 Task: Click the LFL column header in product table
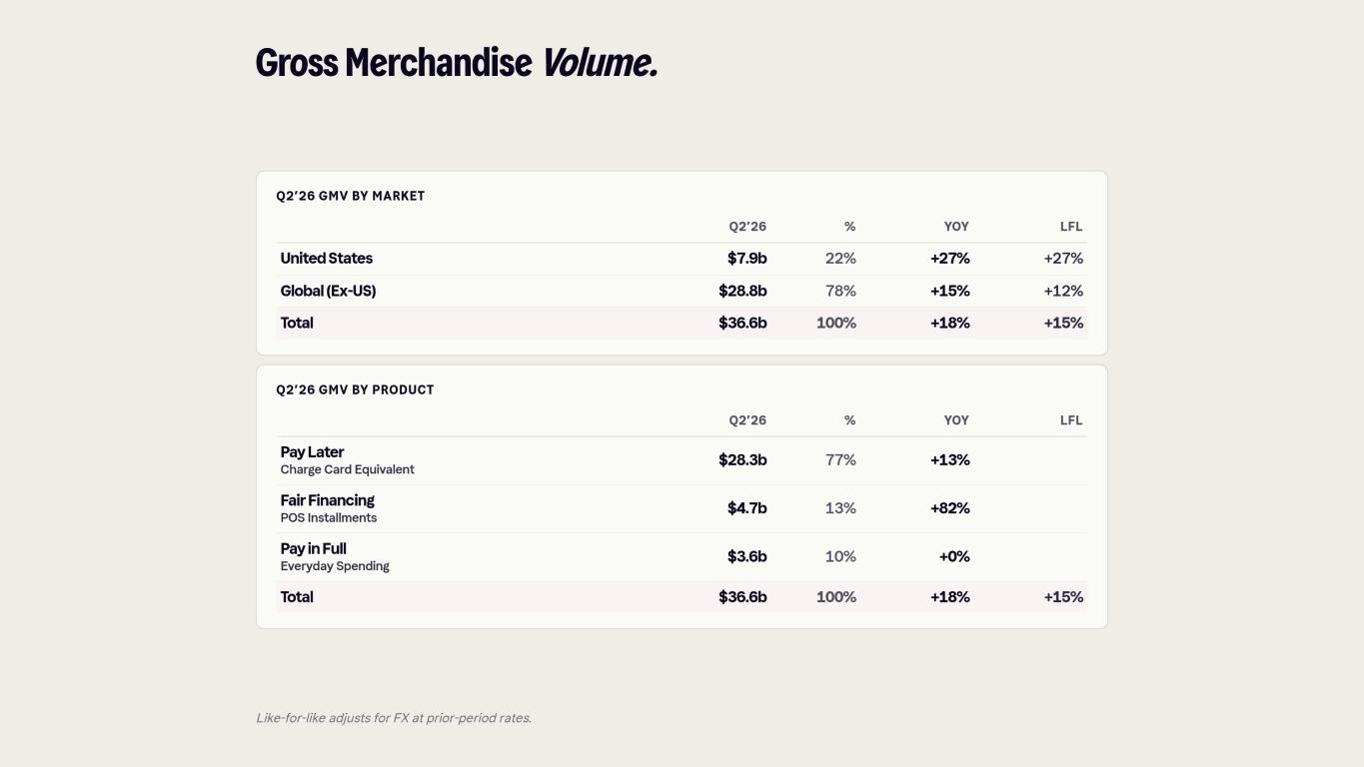pyautogui.click(x=1071, y=420)
